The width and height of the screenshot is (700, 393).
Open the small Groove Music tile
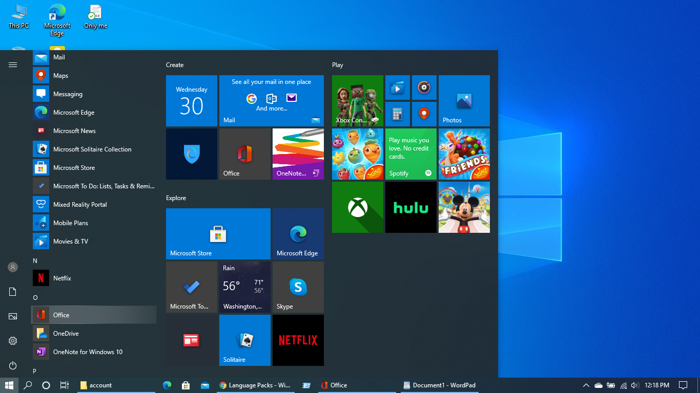pyautogui.click(x=424, y=88)
